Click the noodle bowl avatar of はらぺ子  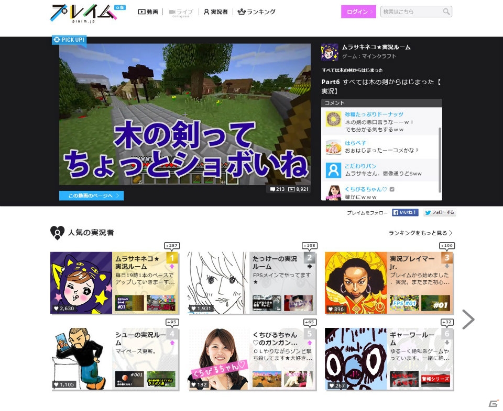pyautogui.click(x=334, y=147)
